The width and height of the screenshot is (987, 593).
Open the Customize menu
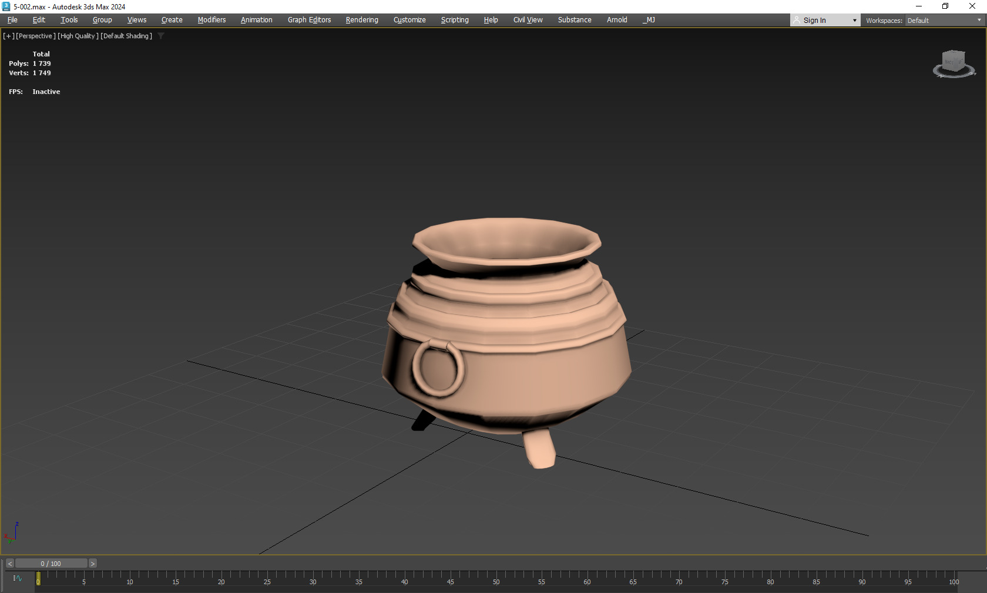click(x=409, y=20)
